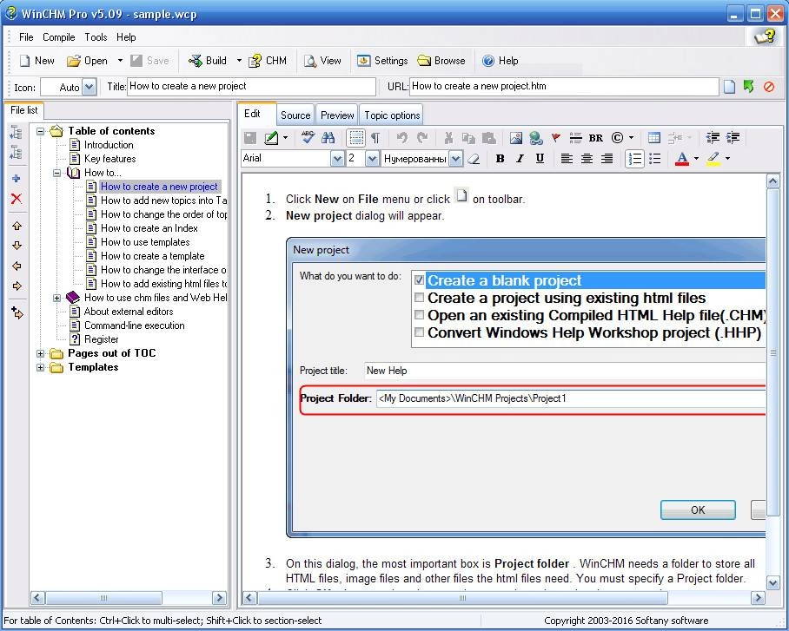Click the New project toolbar button
Screen dimensions: 789x631
tap(36, 61)
